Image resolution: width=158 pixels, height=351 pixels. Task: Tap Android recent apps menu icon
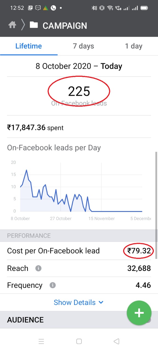[x=41, y=341]
